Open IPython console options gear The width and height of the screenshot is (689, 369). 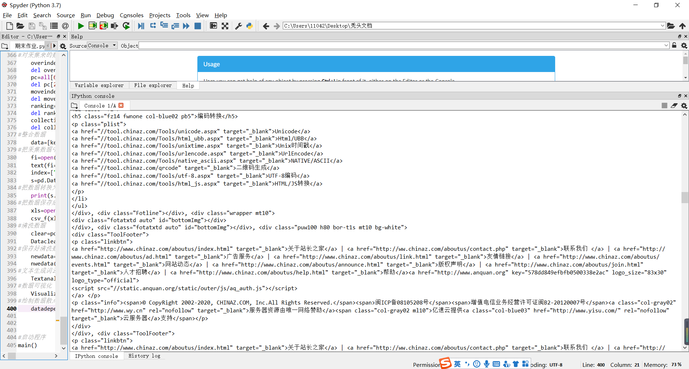[684, 106]
